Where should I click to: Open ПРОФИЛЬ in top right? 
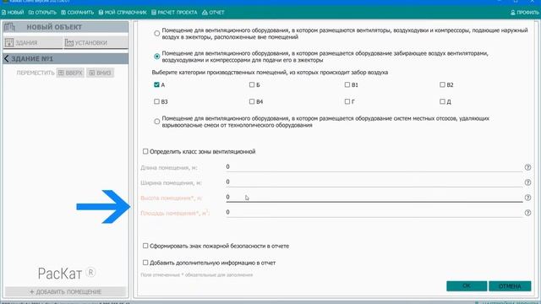(525, 13)
